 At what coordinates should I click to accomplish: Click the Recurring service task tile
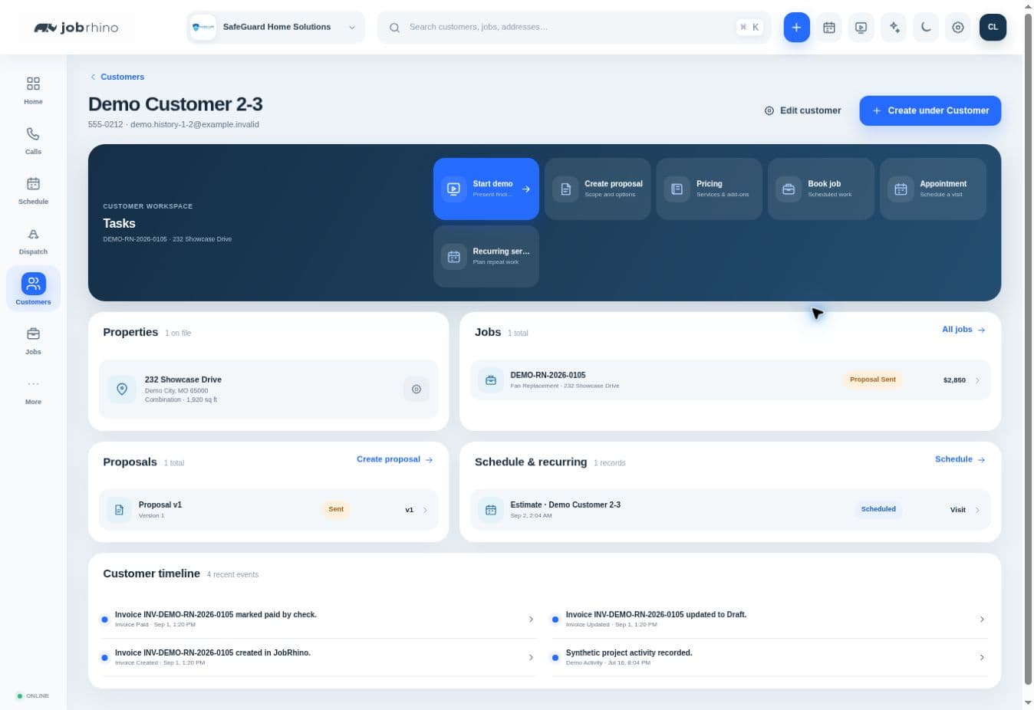coord(486,256)
